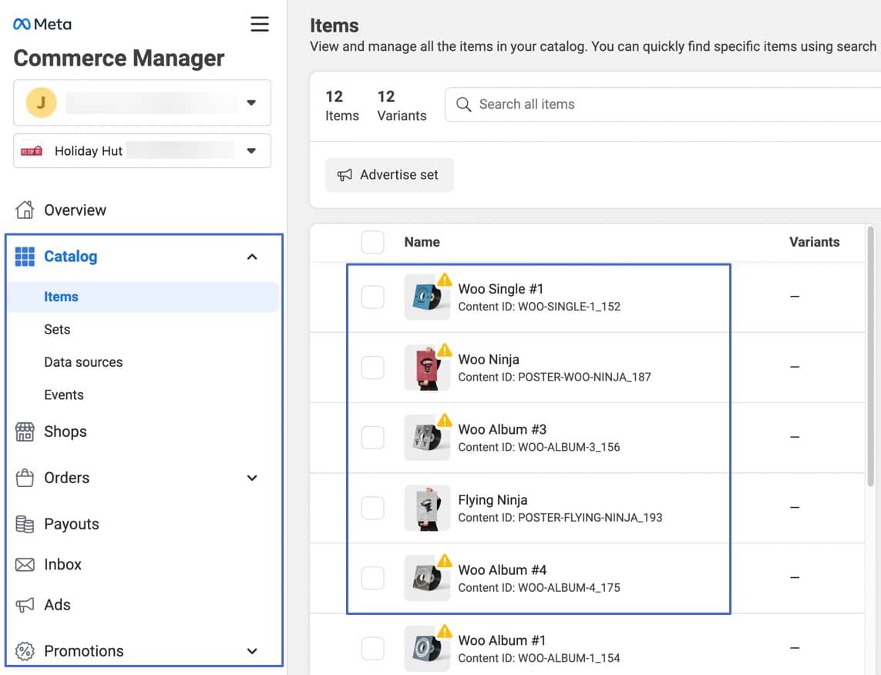The image size is (881, 675).
Task: Open the Woo Album #3 product thumbnail
Action: [427, 438]
